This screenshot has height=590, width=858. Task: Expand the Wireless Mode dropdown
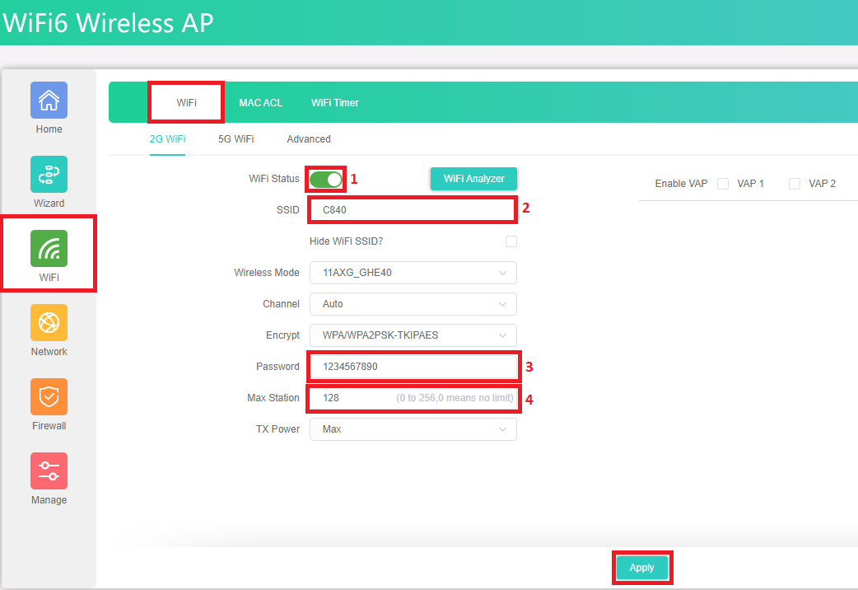pyautogui.click(x=413, y=273)
